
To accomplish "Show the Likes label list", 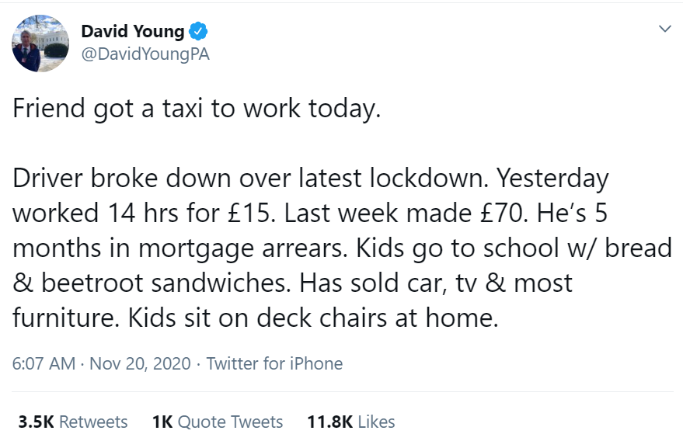I will (376, 422).
